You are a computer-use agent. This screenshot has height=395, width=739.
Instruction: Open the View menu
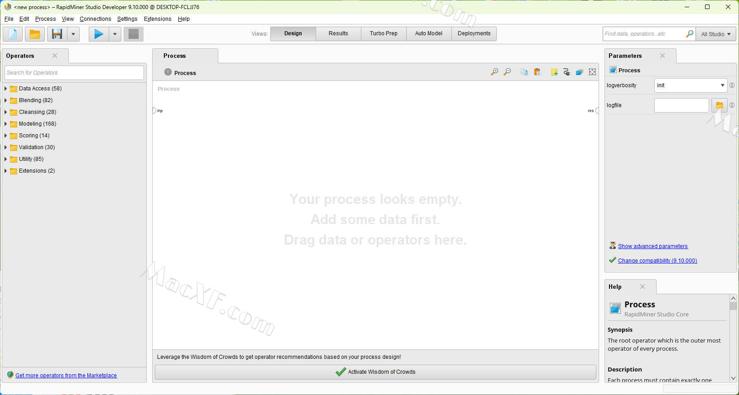pos(67,19)
